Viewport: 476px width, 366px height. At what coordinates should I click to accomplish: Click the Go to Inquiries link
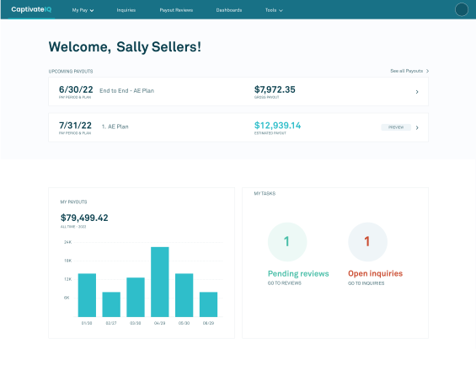pyautogui.click(x=366, y=283)
